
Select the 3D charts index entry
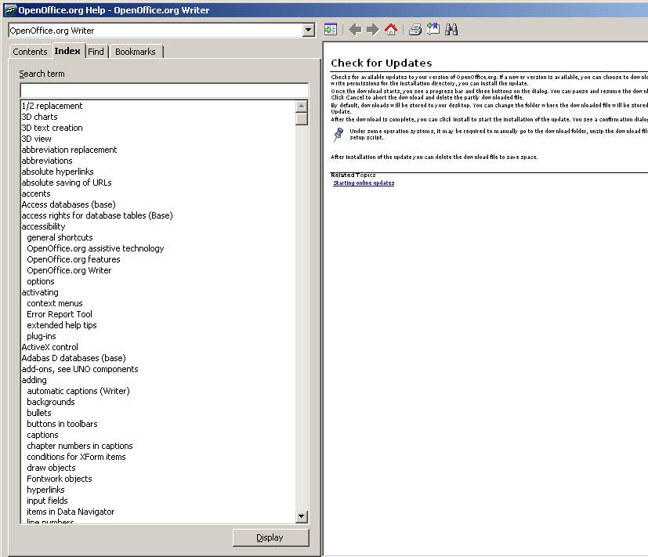pos(39,117)
